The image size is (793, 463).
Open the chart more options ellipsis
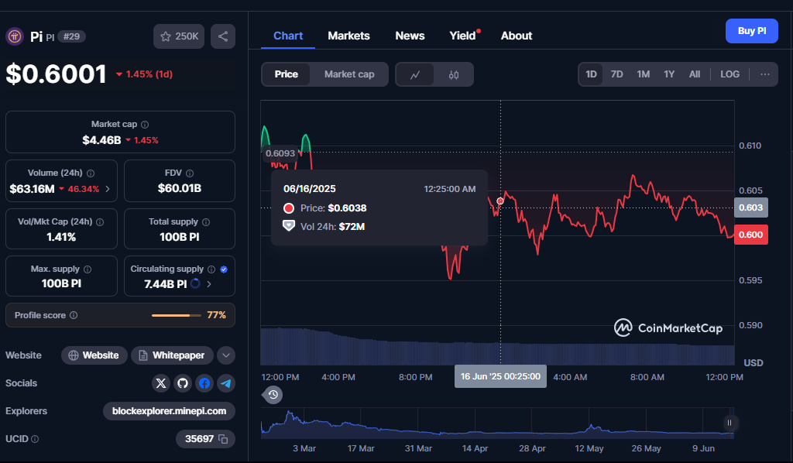point(764,74)
